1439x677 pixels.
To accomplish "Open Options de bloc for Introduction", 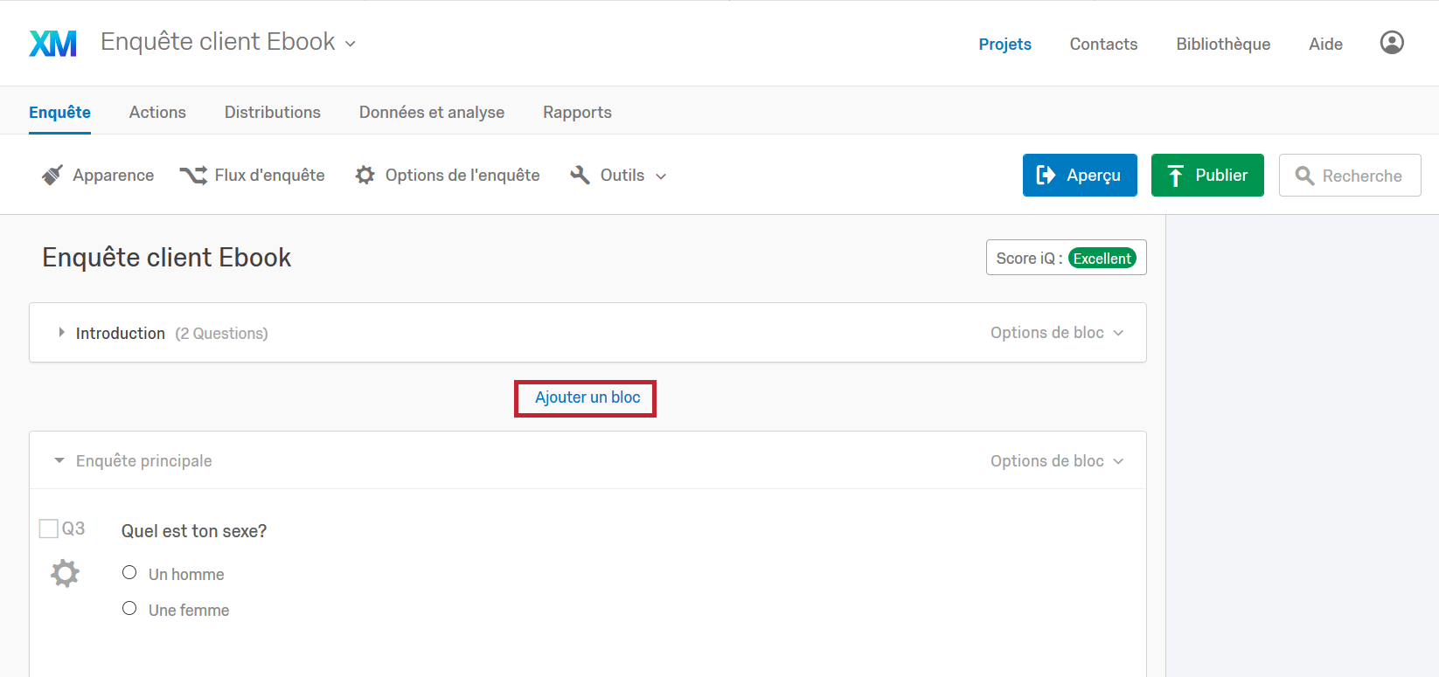I will point(1057,333).
